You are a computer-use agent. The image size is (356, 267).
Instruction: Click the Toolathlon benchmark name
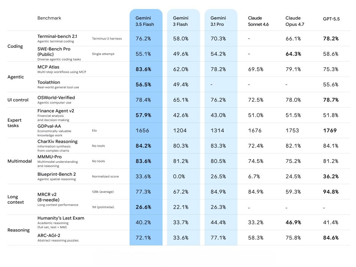click(x=49, y=82)
